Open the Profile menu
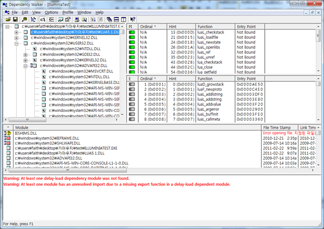The height and width of the screenshot is (229, 324). (x=68, y=12)
